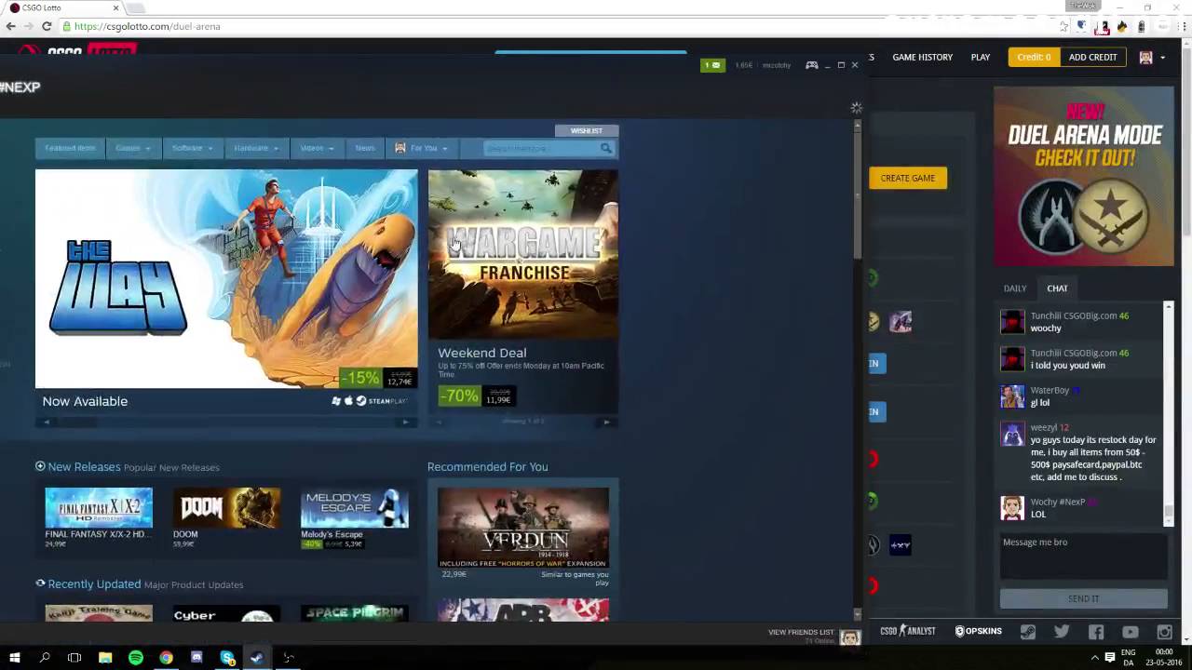Expand the For You dropdown in Steam store
The image size is (1192, 670).
[x=421, y=148]
